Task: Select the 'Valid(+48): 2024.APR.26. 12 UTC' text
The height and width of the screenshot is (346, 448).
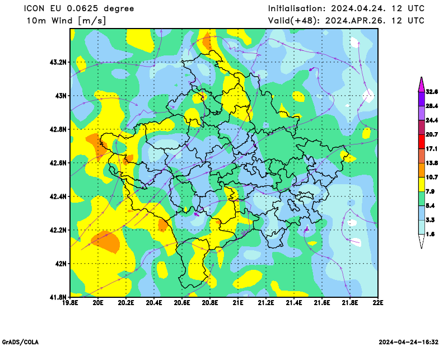Action: 346,21
